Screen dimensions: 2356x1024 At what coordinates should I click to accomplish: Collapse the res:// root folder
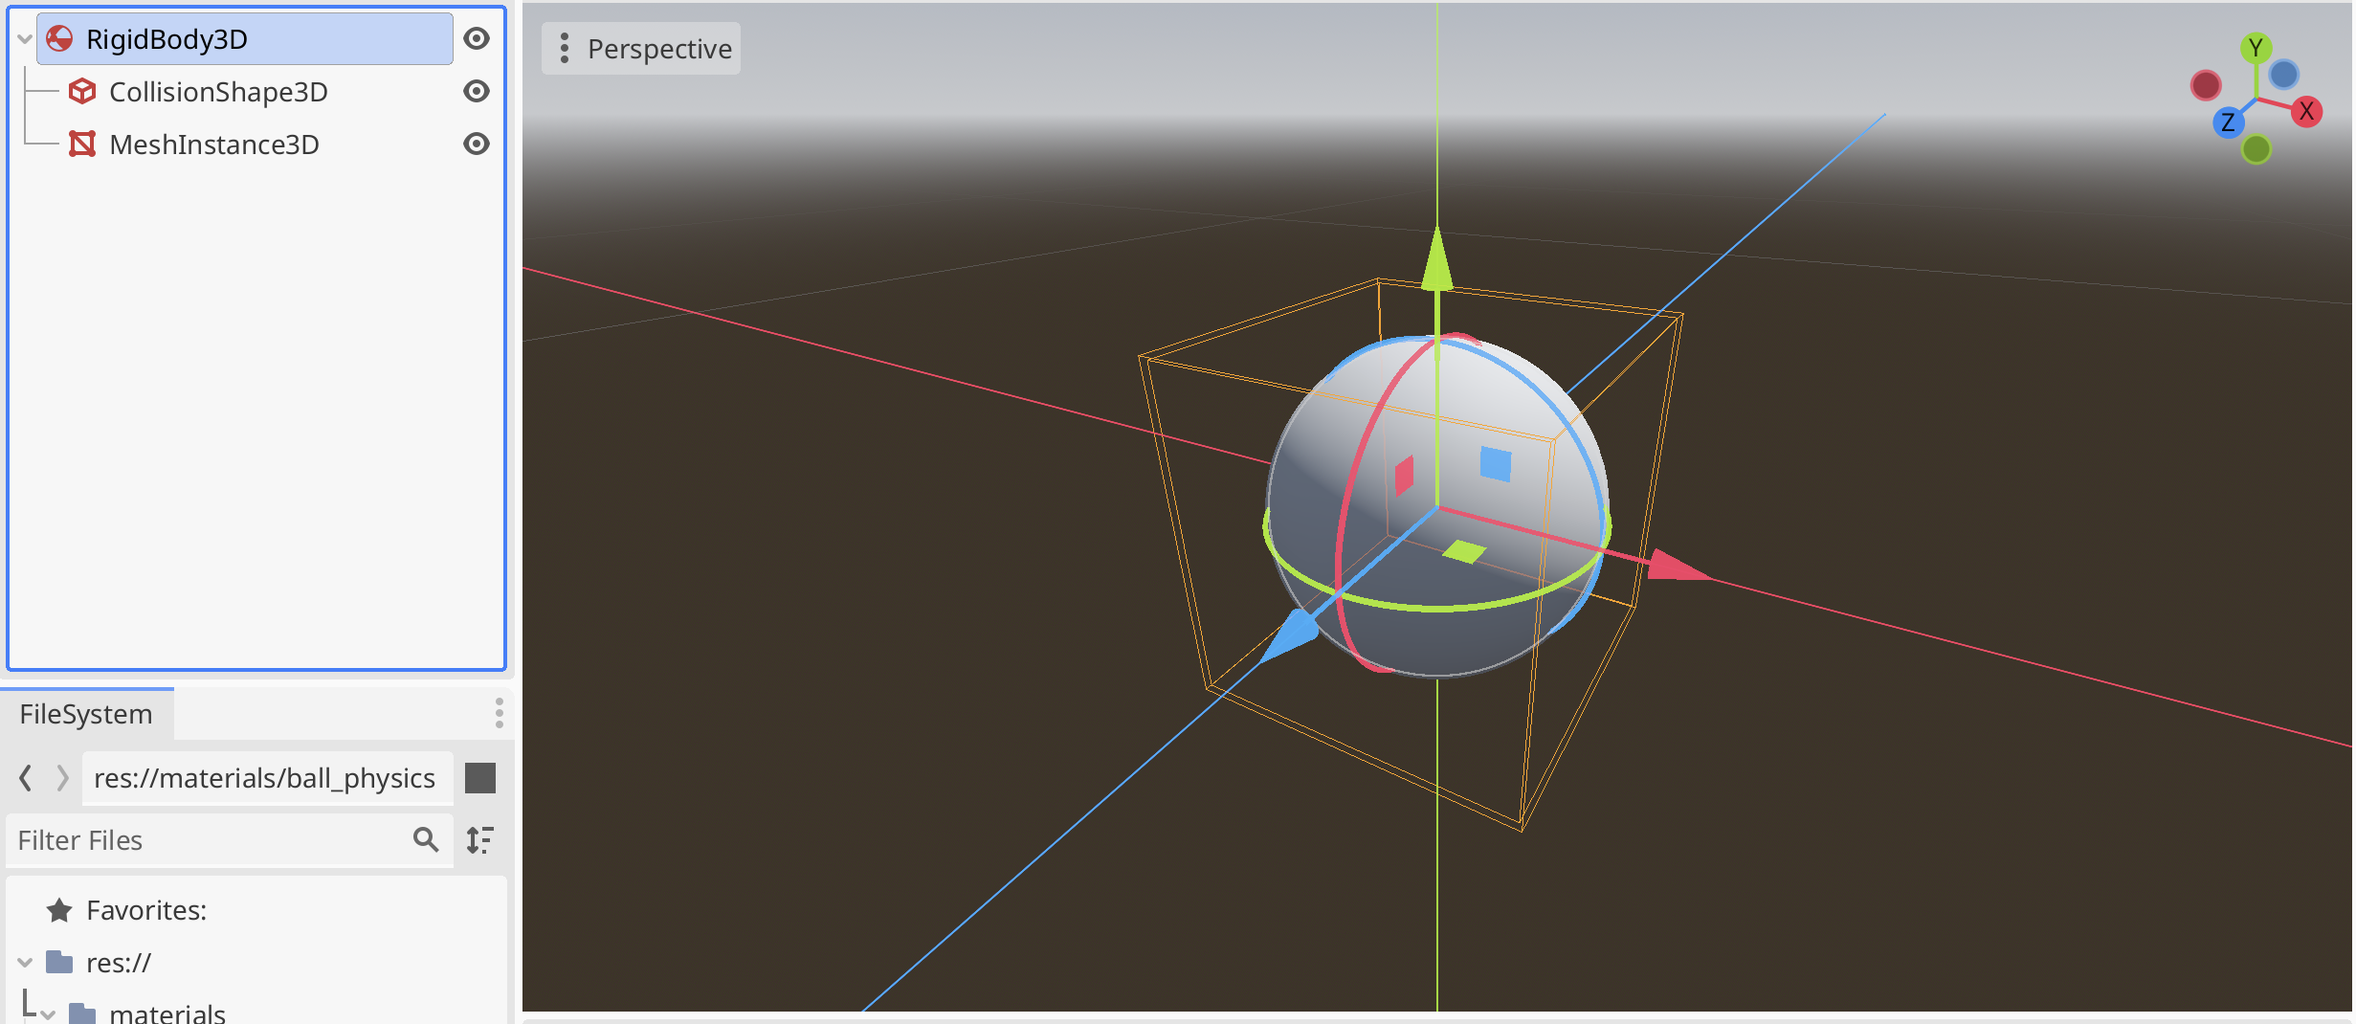pos(25,963)
